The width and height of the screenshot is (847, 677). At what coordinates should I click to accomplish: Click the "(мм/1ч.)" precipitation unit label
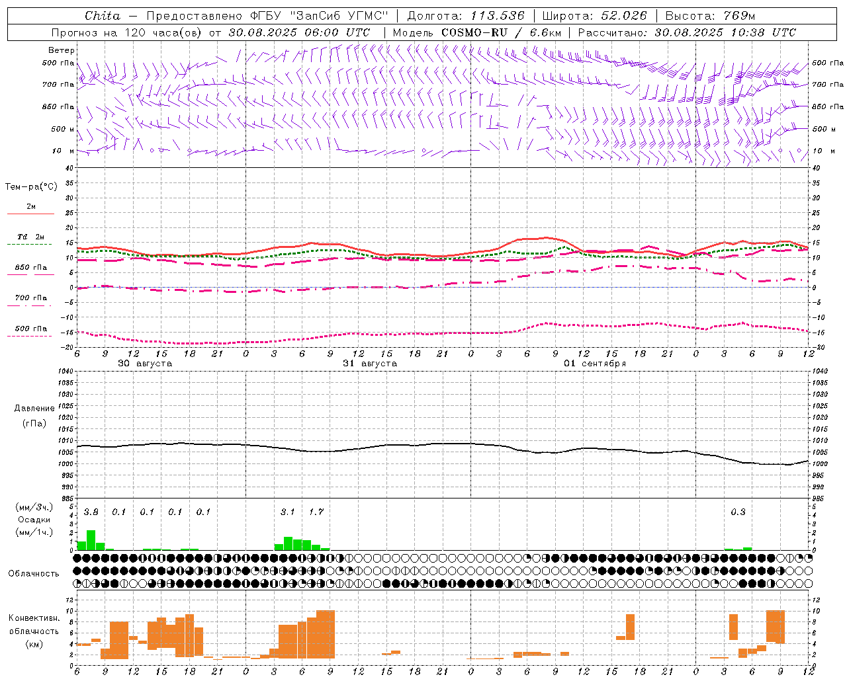[x=34, y=532]
